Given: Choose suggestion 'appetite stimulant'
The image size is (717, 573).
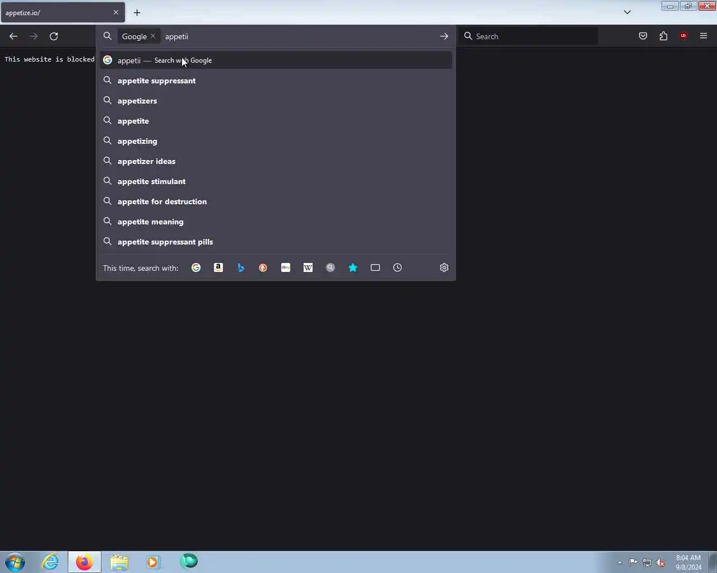Looking at the screenshot, I should (x=276, y=181).
